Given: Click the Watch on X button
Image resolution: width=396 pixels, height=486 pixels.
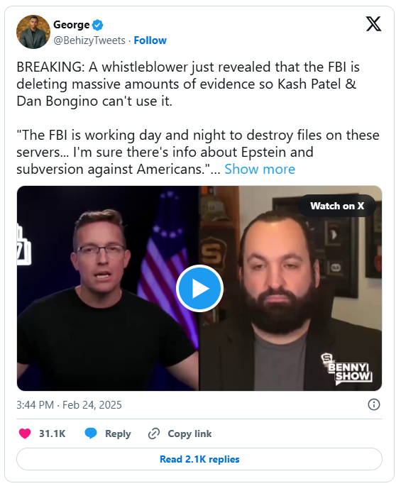Looking at the screenshot, I should (x=337, y=206).
